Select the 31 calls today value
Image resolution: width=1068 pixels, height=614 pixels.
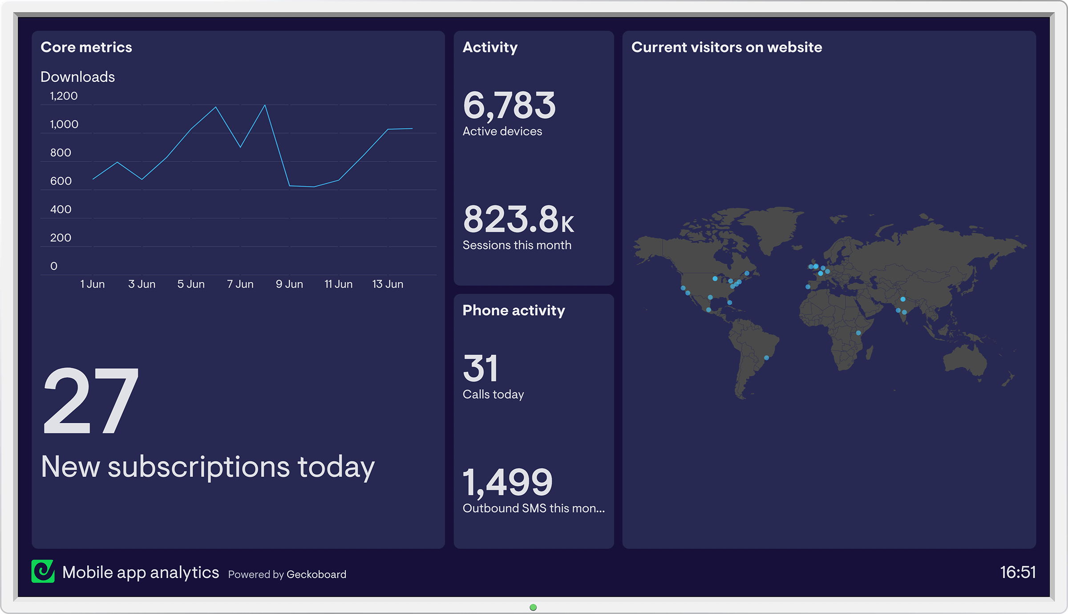point(480,369)
